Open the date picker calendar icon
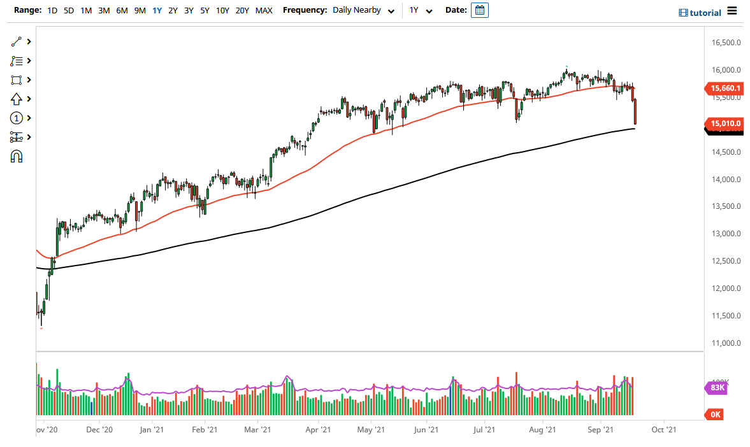The image size is (750, 447). 478,10
